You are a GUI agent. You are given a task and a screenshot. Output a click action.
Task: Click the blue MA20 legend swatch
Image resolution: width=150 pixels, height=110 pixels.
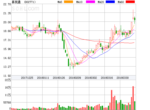(110, 2)
